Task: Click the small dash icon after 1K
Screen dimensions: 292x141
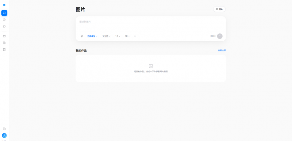Action: (135, 36)
